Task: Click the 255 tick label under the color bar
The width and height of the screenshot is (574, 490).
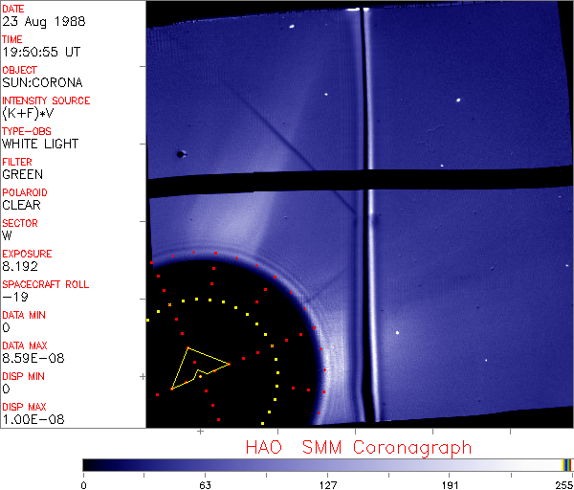Action: point(564,482)
